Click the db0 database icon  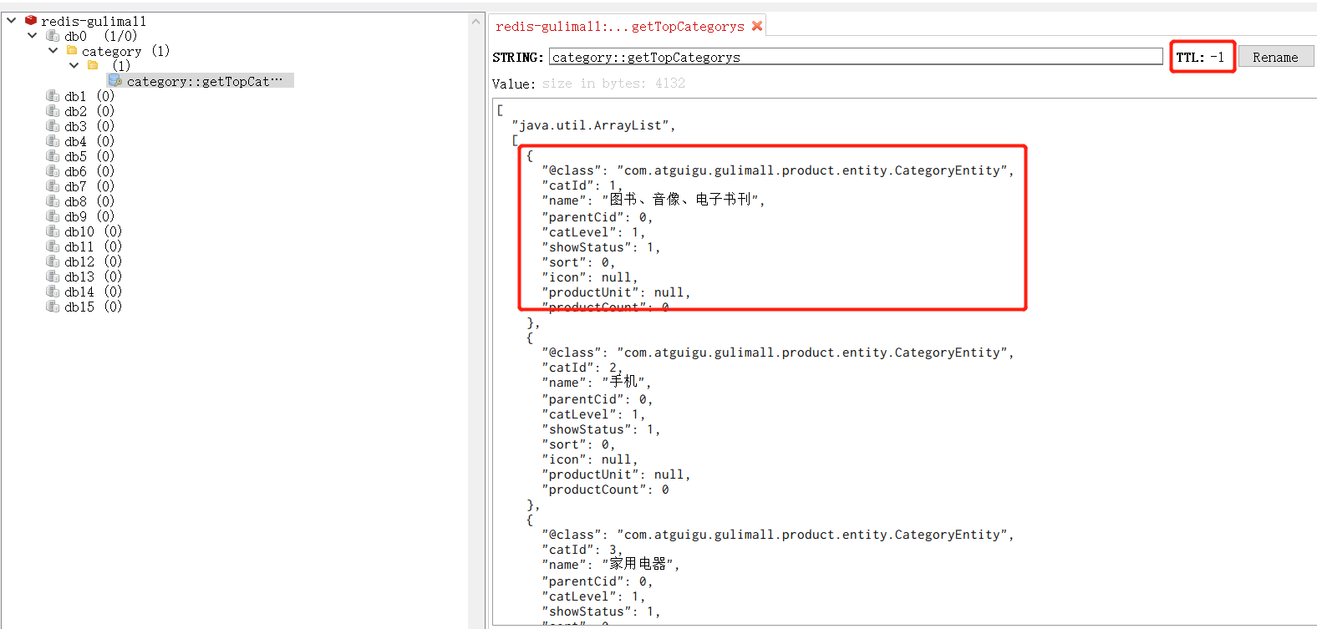pos(53,35)
